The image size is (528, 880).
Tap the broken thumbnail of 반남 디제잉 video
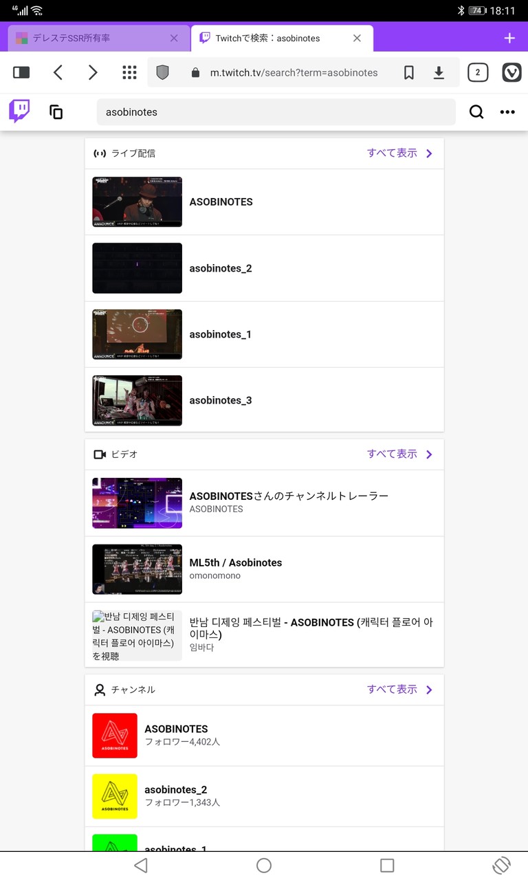[x=137, y=636]
